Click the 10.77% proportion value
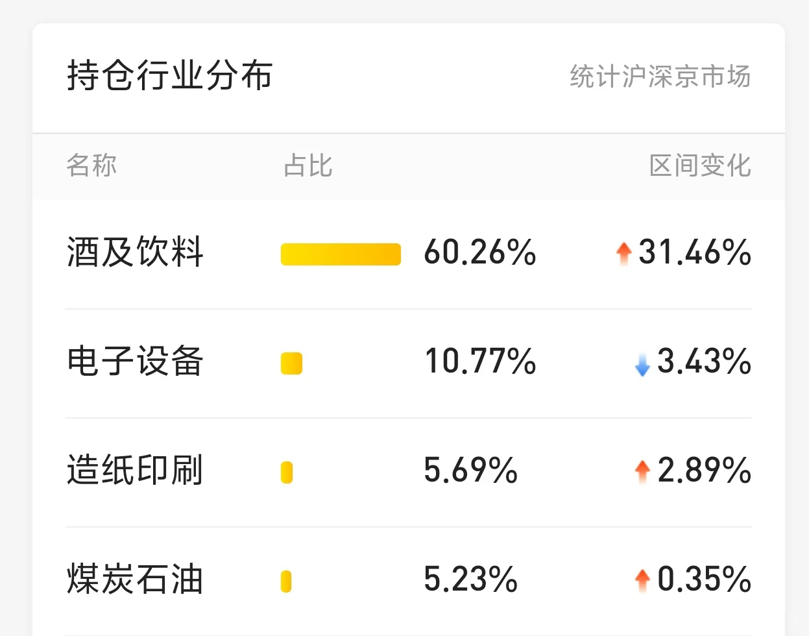 coord(479,361)
